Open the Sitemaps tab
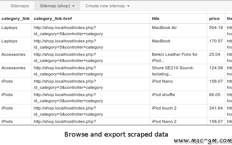The height and width of the screenshot is (145, 232). click(x=20, y=6)
